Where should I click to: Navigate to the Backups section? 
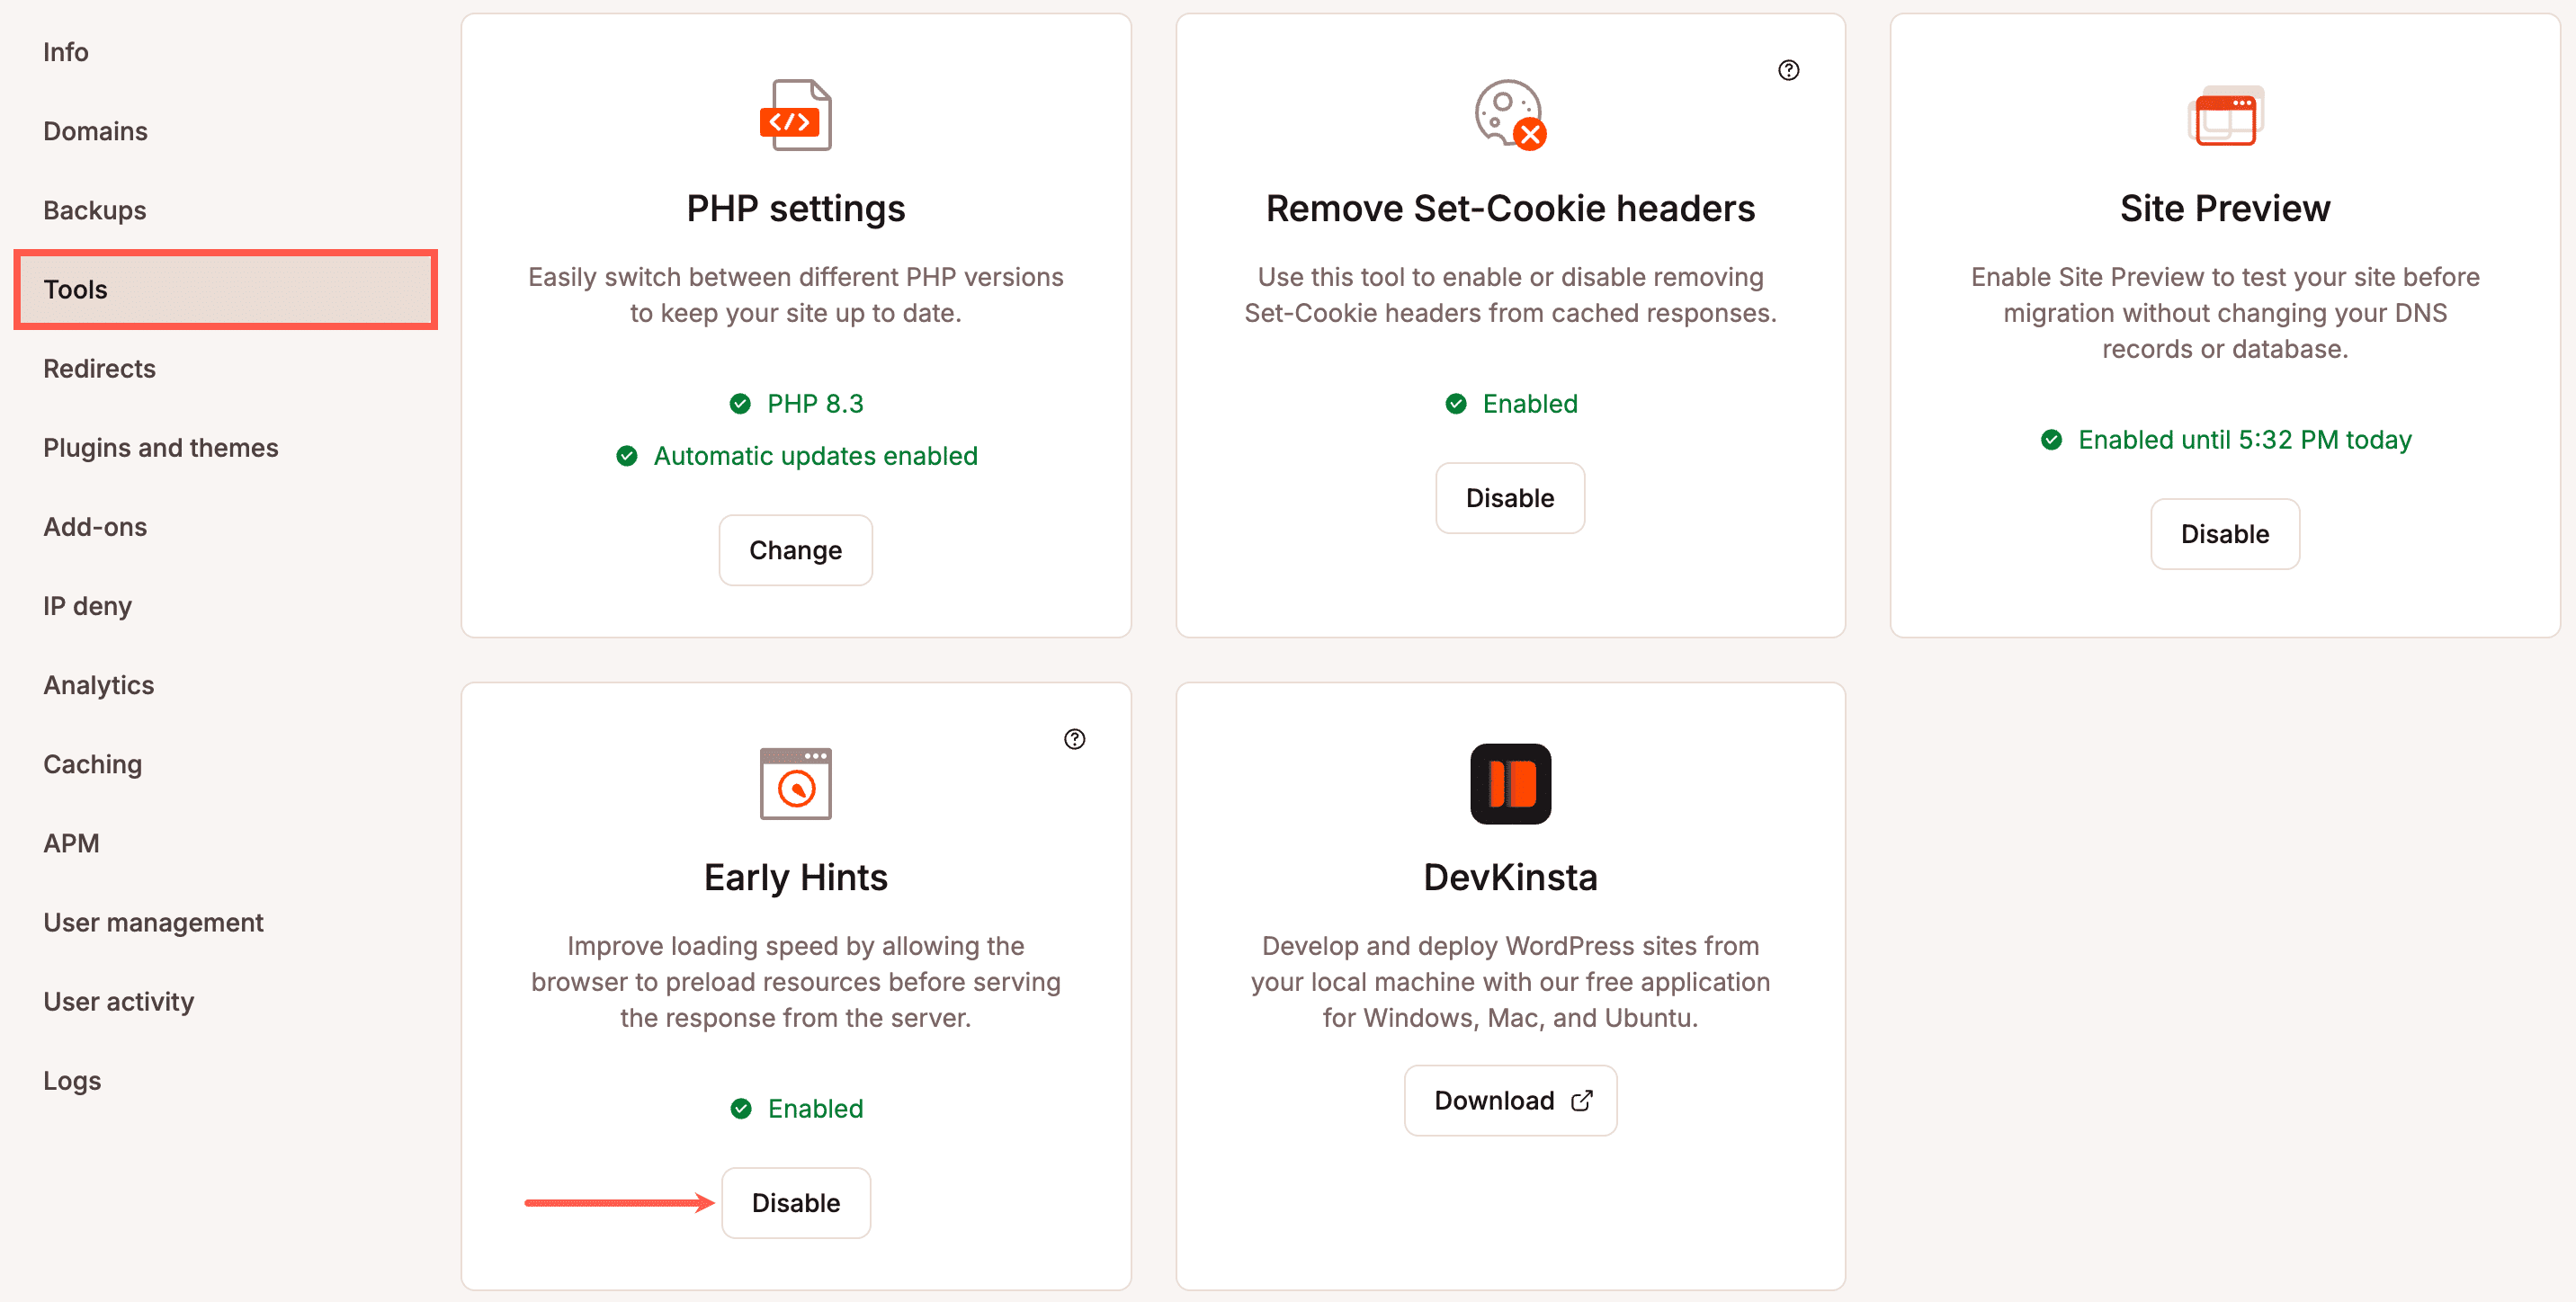93,210
